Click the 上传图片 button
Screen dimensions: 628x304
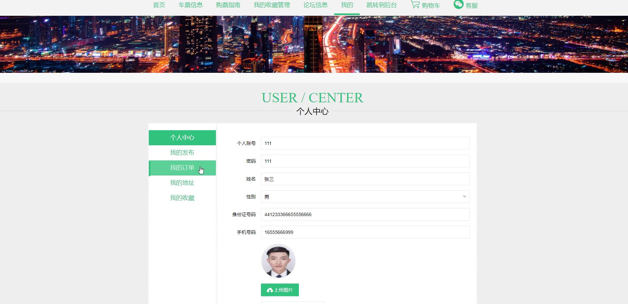pyautogui.click(x=280, y=290)
